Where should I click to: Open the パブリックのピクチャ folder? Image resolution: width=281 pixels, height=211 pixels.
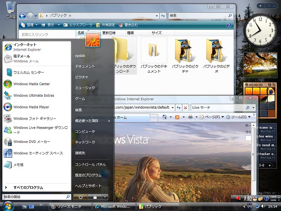click(x=185, y=56)
